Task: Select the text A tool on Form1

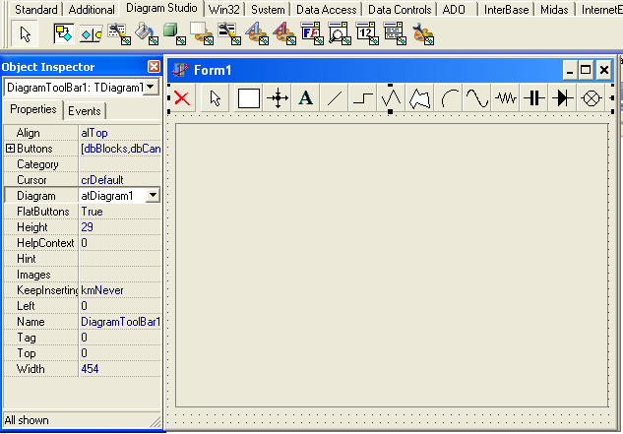Action: [x=305, y=98]
